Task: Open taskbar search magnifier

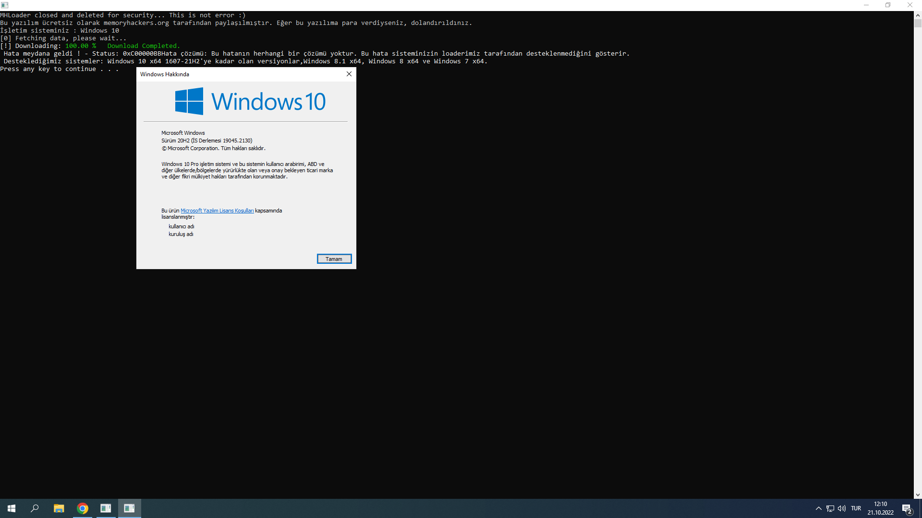Action: tap(35, 508)
